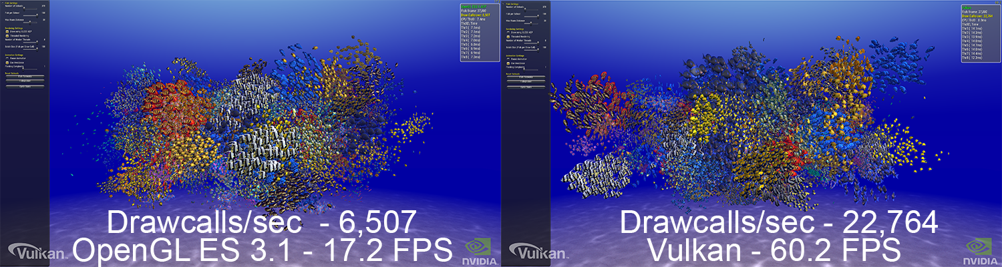This screenshot has width=1002, height=267.
Task: Click middle Reset Schools button in Vulkan panel
Action: click(526, 81)
